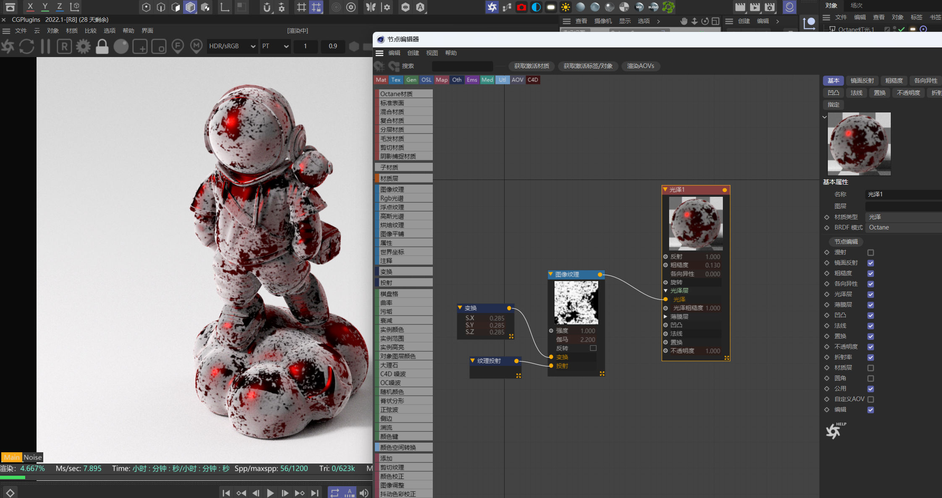Open the PT kernel dropdown
This screenshot has height=498, width=942.
(x=275, y=46)
